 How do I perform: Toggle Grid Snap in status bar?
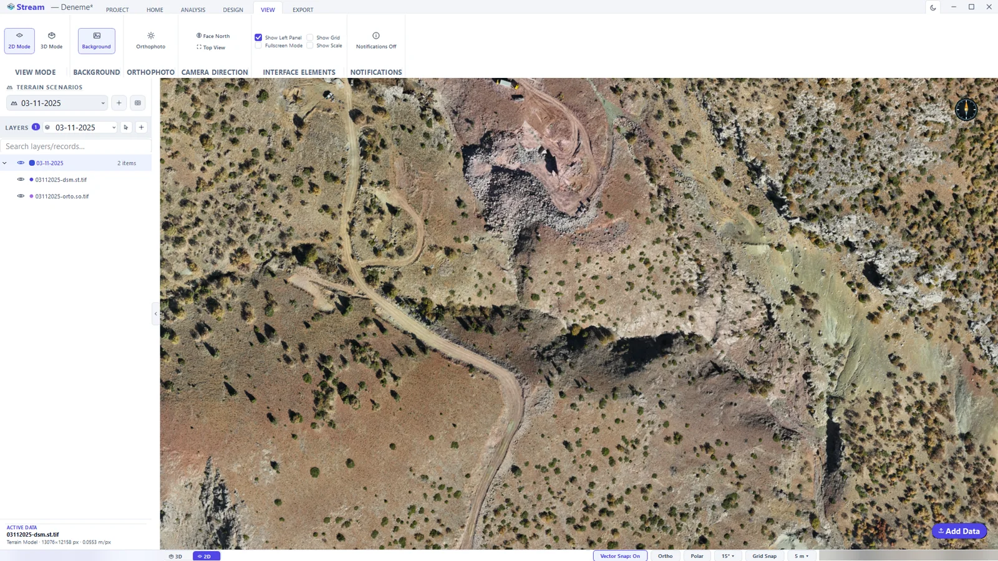pos(765,556)
